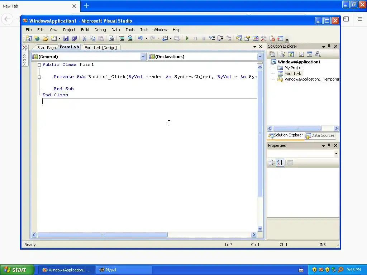Select Form1.vb in Solution Explorer tree
Image resolution: width=367 pixels, height=275 pixels.
click(292, 73)
